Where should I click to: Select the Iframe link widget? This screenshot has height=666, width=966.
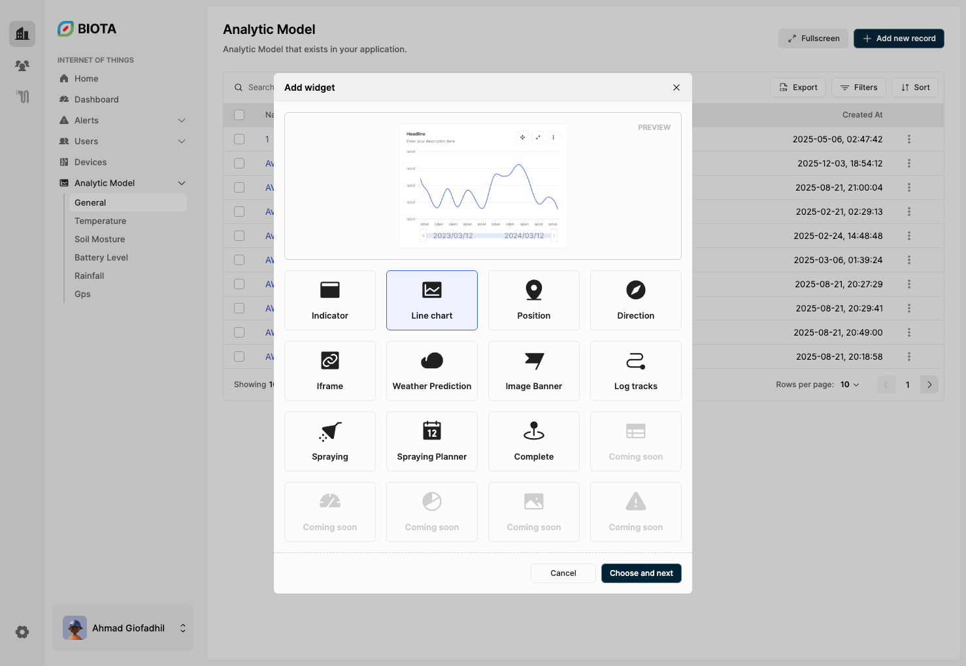pyautogui.click(x=330, y=370)
